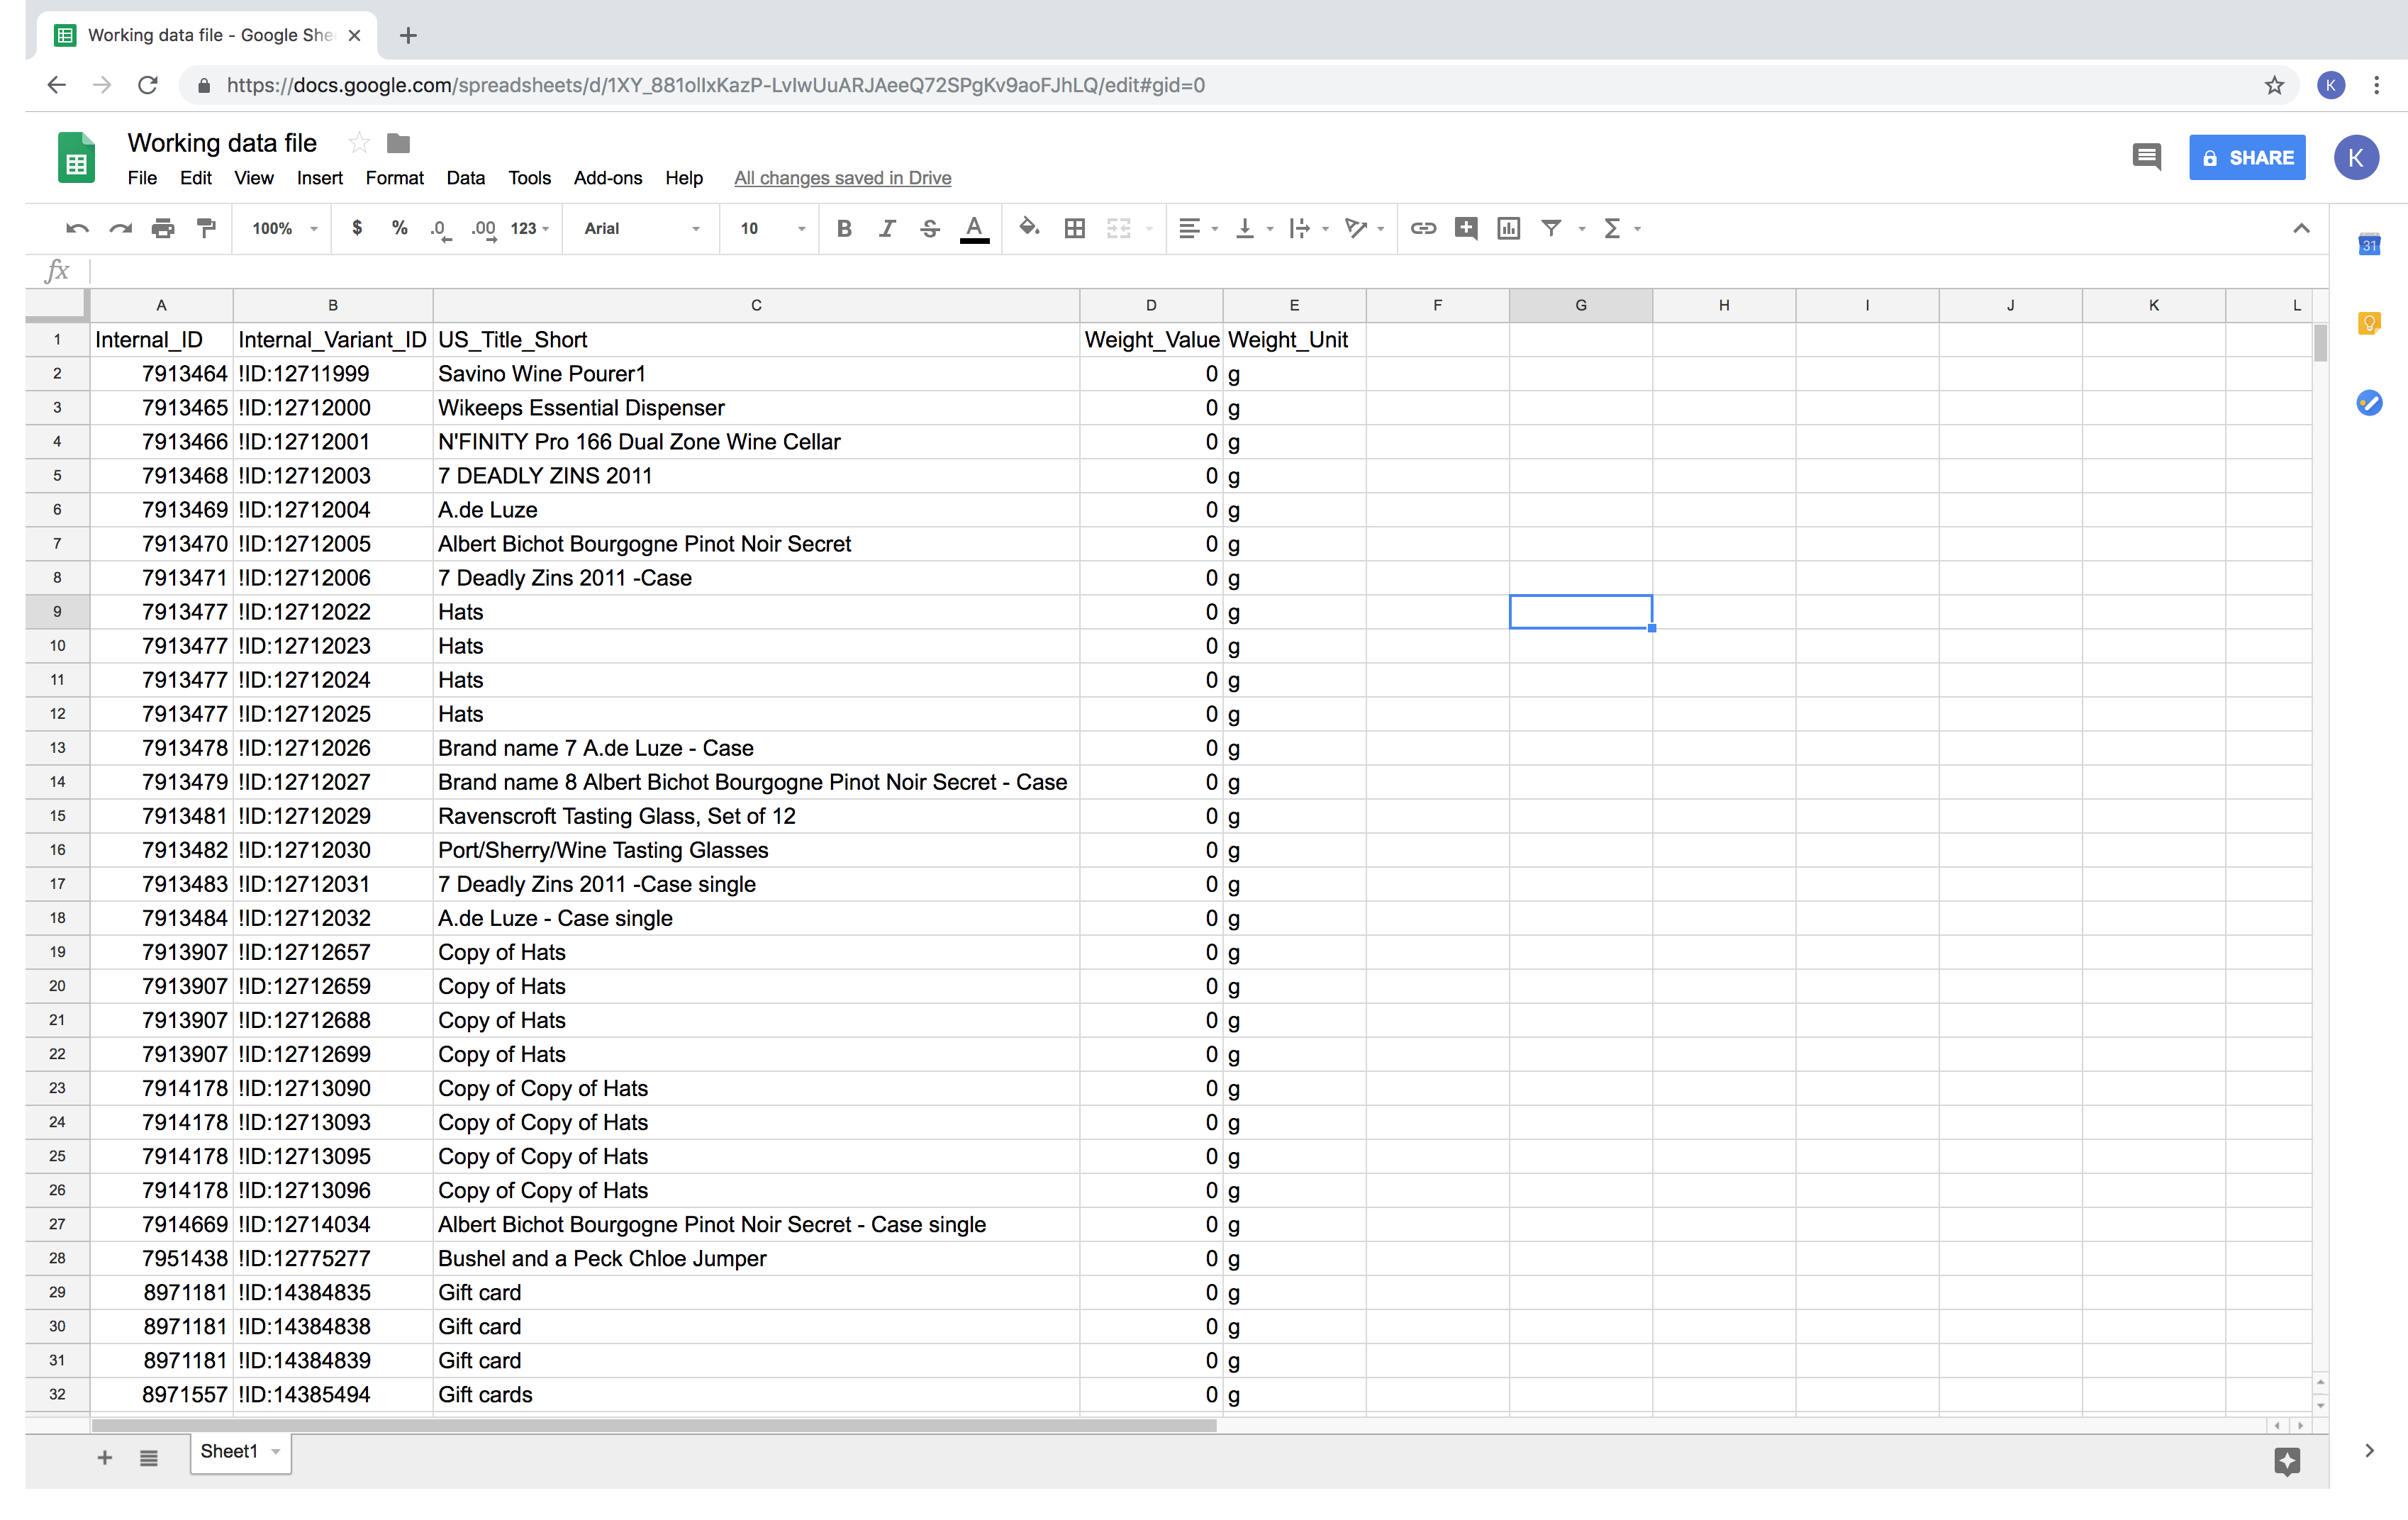Open the Data menu
This screenshot has width=2408, height=1520.
tap(466, 177)
